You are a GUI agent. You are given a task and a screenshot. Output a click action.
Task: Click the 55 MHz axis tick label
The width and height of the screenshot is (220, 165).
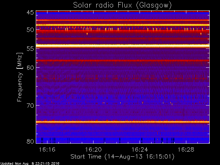coord(30,49)
